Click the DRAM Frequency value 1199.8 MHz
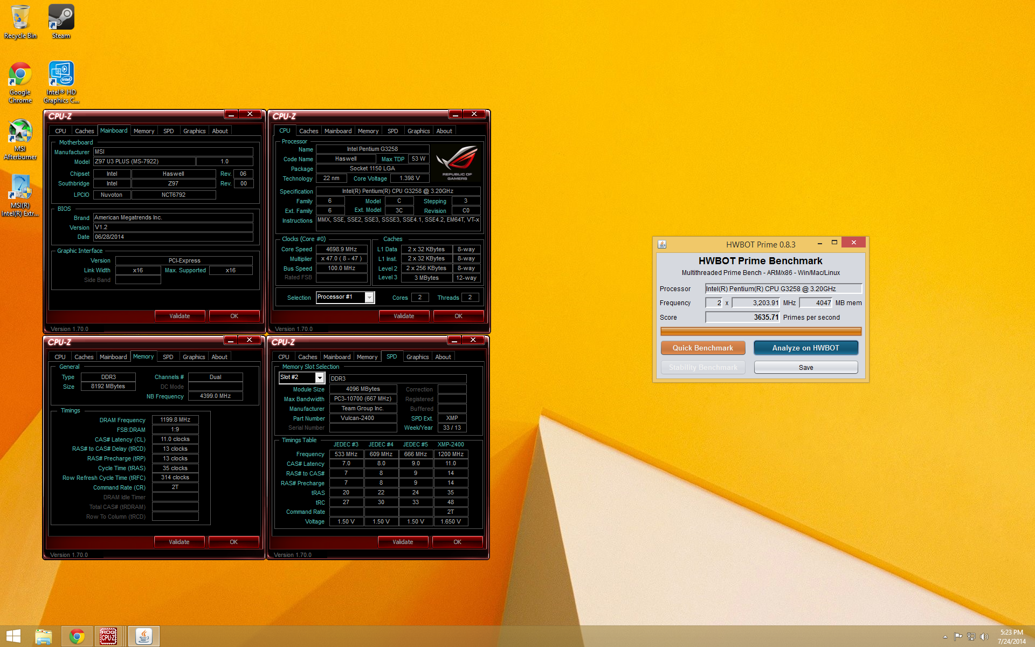1035x647 pixels. tap(175, 419)
